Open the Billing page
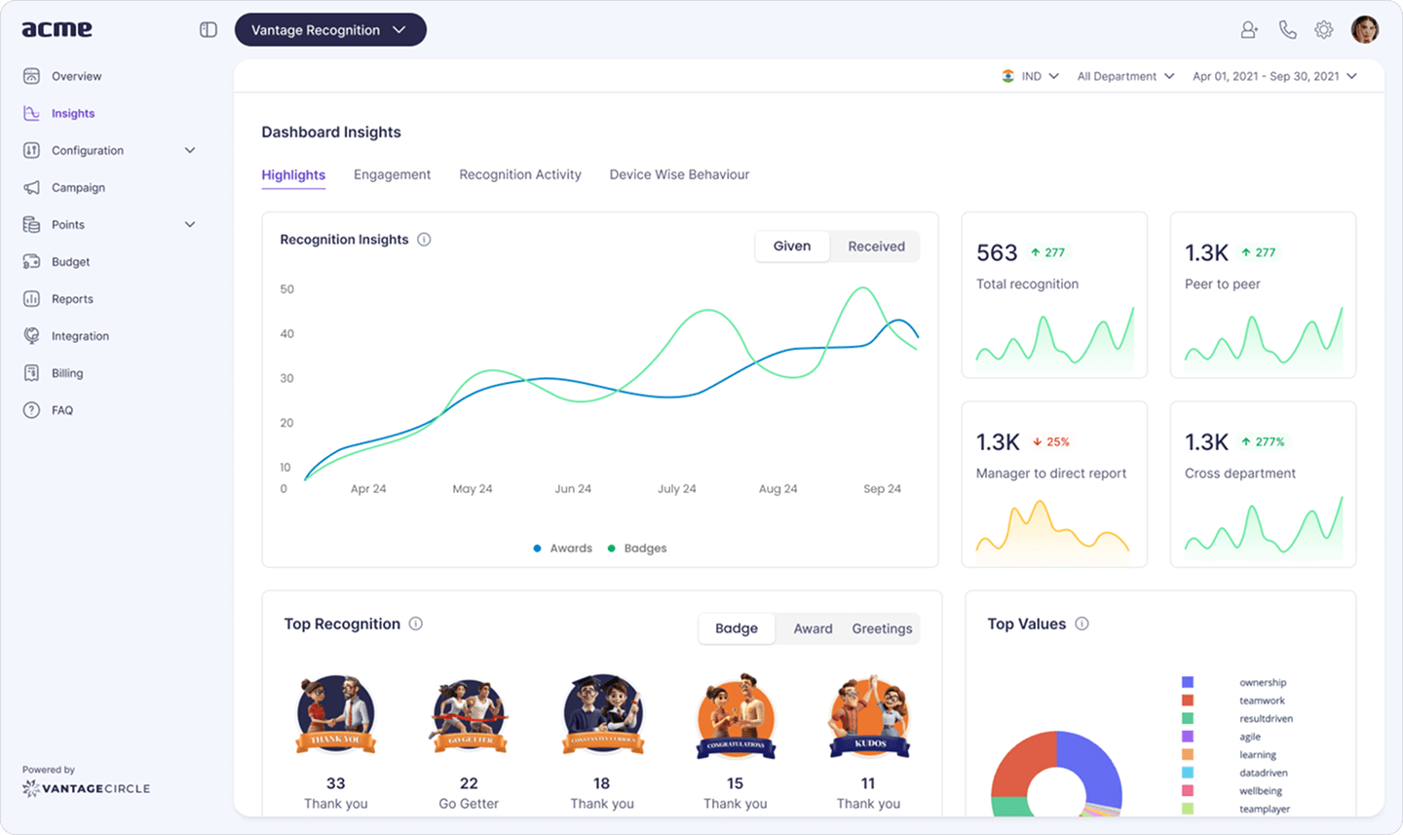This screenshot has width=1403, height=835. tap(69, 372)
